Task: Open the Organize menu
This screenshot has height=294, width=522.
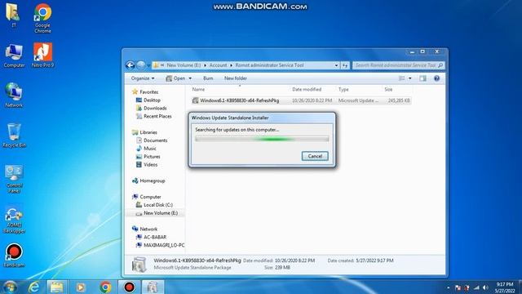Action: tap(143, 78)
